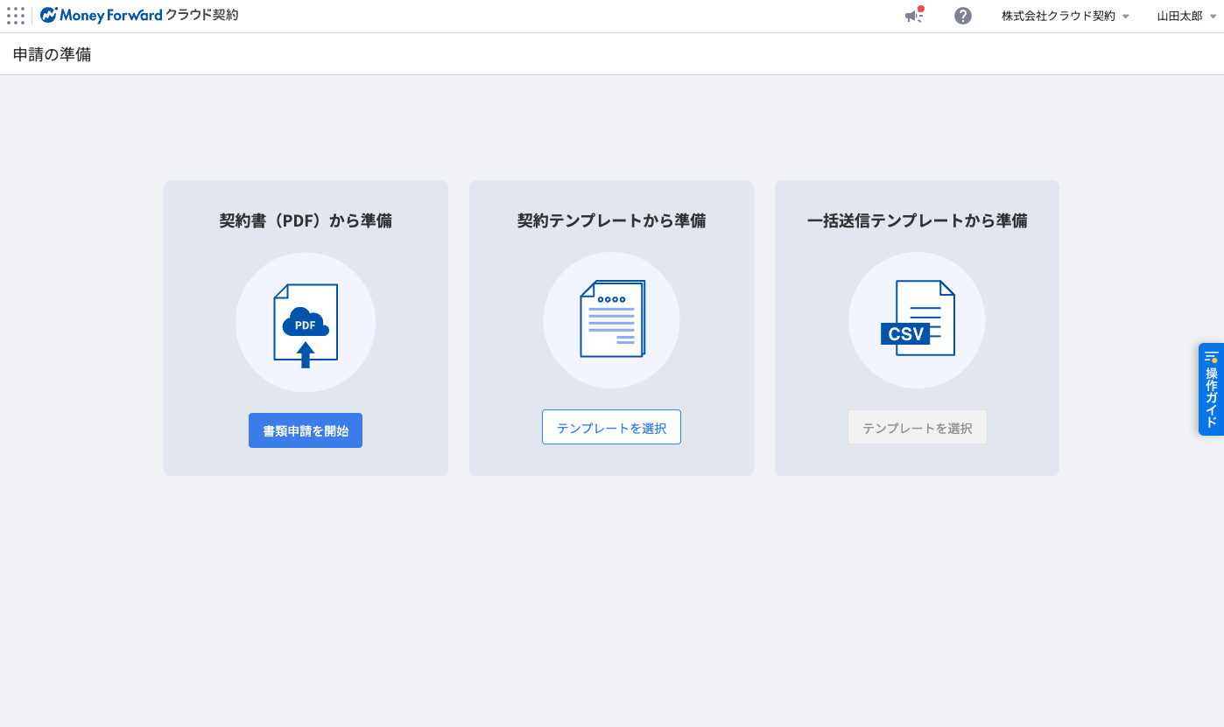Select the 一括送信テンプレートから準備 heading
Viewport: 1224px width, 727px height.
(917, 220)
